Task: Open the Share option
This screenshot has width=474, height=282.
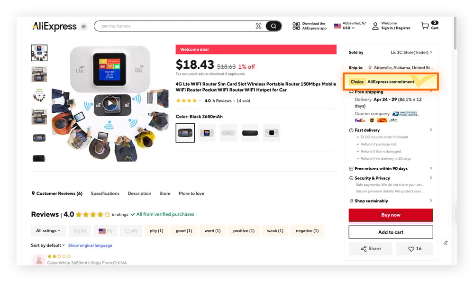Action: 370,248
